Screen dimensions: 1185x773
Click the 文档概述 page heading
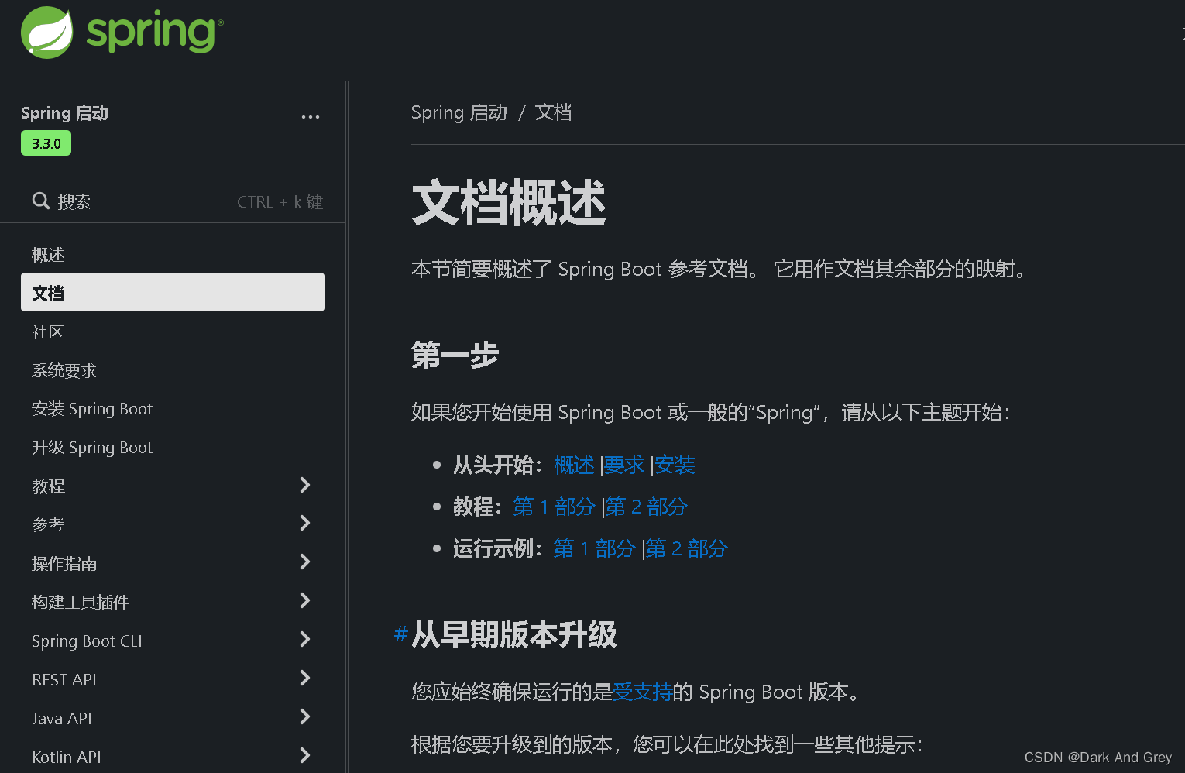tap(509, 203)
